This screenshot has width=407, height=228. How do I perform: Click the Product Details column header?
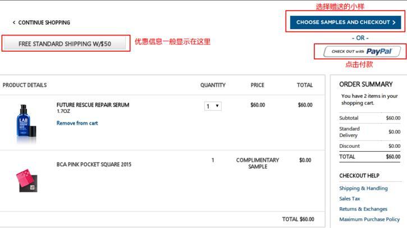coord(25,85)
